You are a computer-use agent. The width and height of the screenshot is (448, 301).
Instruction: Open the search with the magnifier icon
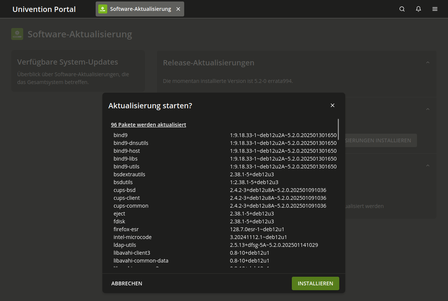click(x=402, y=9)
